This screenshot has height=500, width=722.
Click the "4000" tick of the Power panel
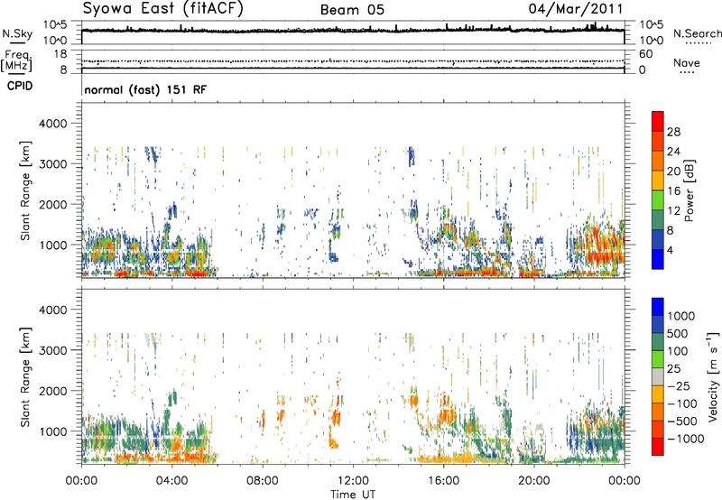pyautogui.click(x=52, y=124)
